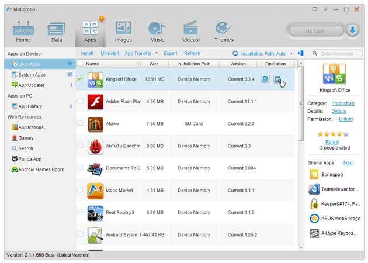Open ASUS WebStorage in Similar Apps

click(x=335, y=219)
